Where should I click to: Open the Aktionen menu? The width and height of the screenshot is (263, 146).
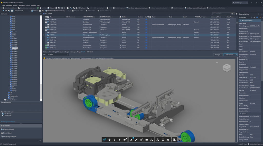tap(33, 5)
